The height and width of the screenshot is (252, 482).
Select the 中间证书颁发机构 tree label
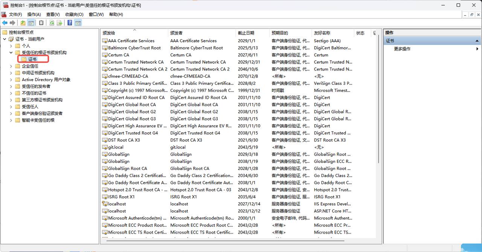[x=38, y=73]
